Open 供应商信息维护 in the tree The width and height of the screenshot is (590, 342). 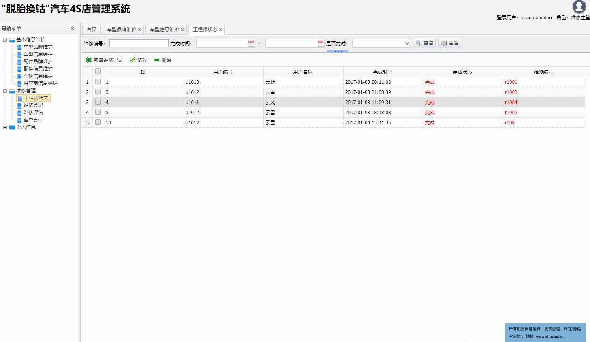[41, 83]
